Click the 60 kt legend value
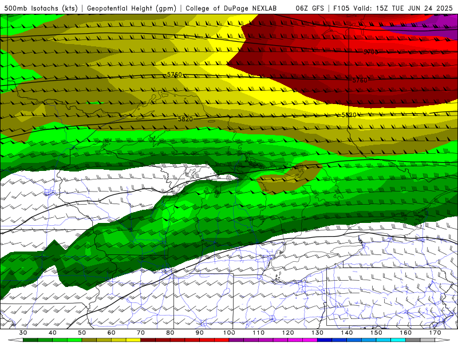Screen dimensions: 458x343 (x=111, y=333)
